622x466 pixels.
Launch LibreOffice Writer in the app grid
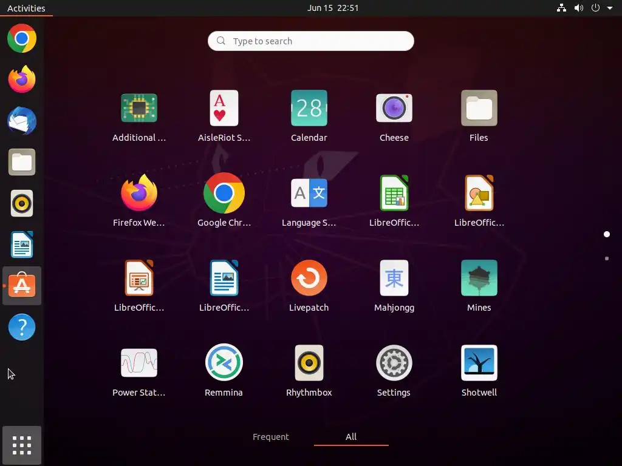tap(224, 278)
